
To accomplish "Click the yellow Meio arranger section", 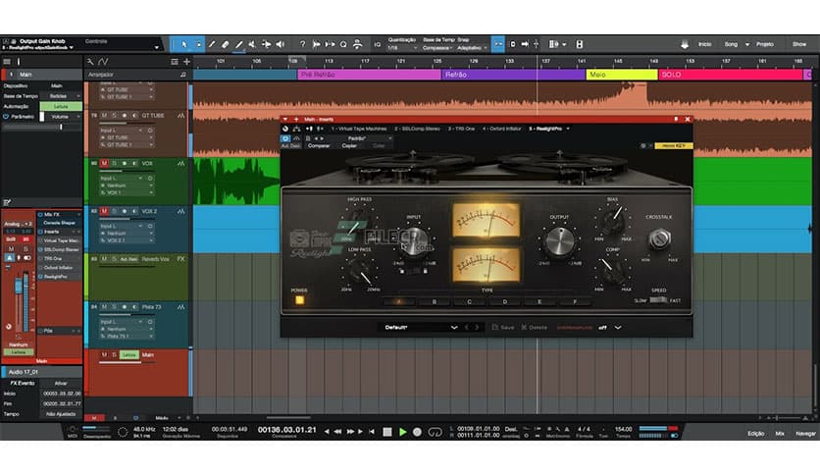I will (x=622, y=75).
